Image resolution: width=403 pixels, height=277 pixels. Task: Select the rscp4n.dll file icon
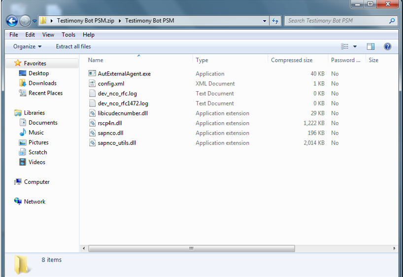(x=92, y=123)
